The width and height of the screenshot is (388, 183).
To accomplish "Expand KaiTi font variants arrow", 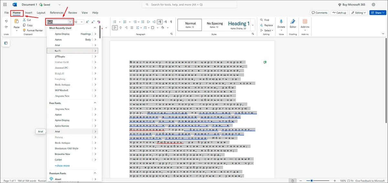I will click(x=95, y=51).
